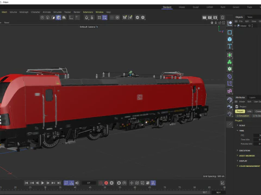The image size is (261, 195).
Task: Open the Extensions menu
Action: click(88, 12)
